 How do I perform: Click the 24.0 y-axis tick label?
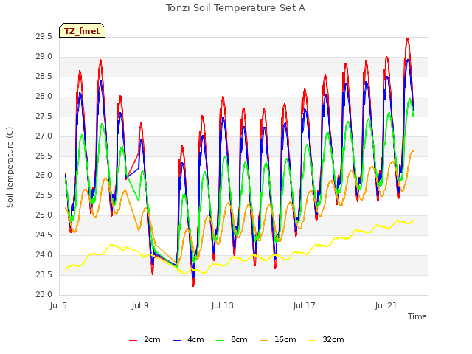pyautogui.click(x=44, y=254)
